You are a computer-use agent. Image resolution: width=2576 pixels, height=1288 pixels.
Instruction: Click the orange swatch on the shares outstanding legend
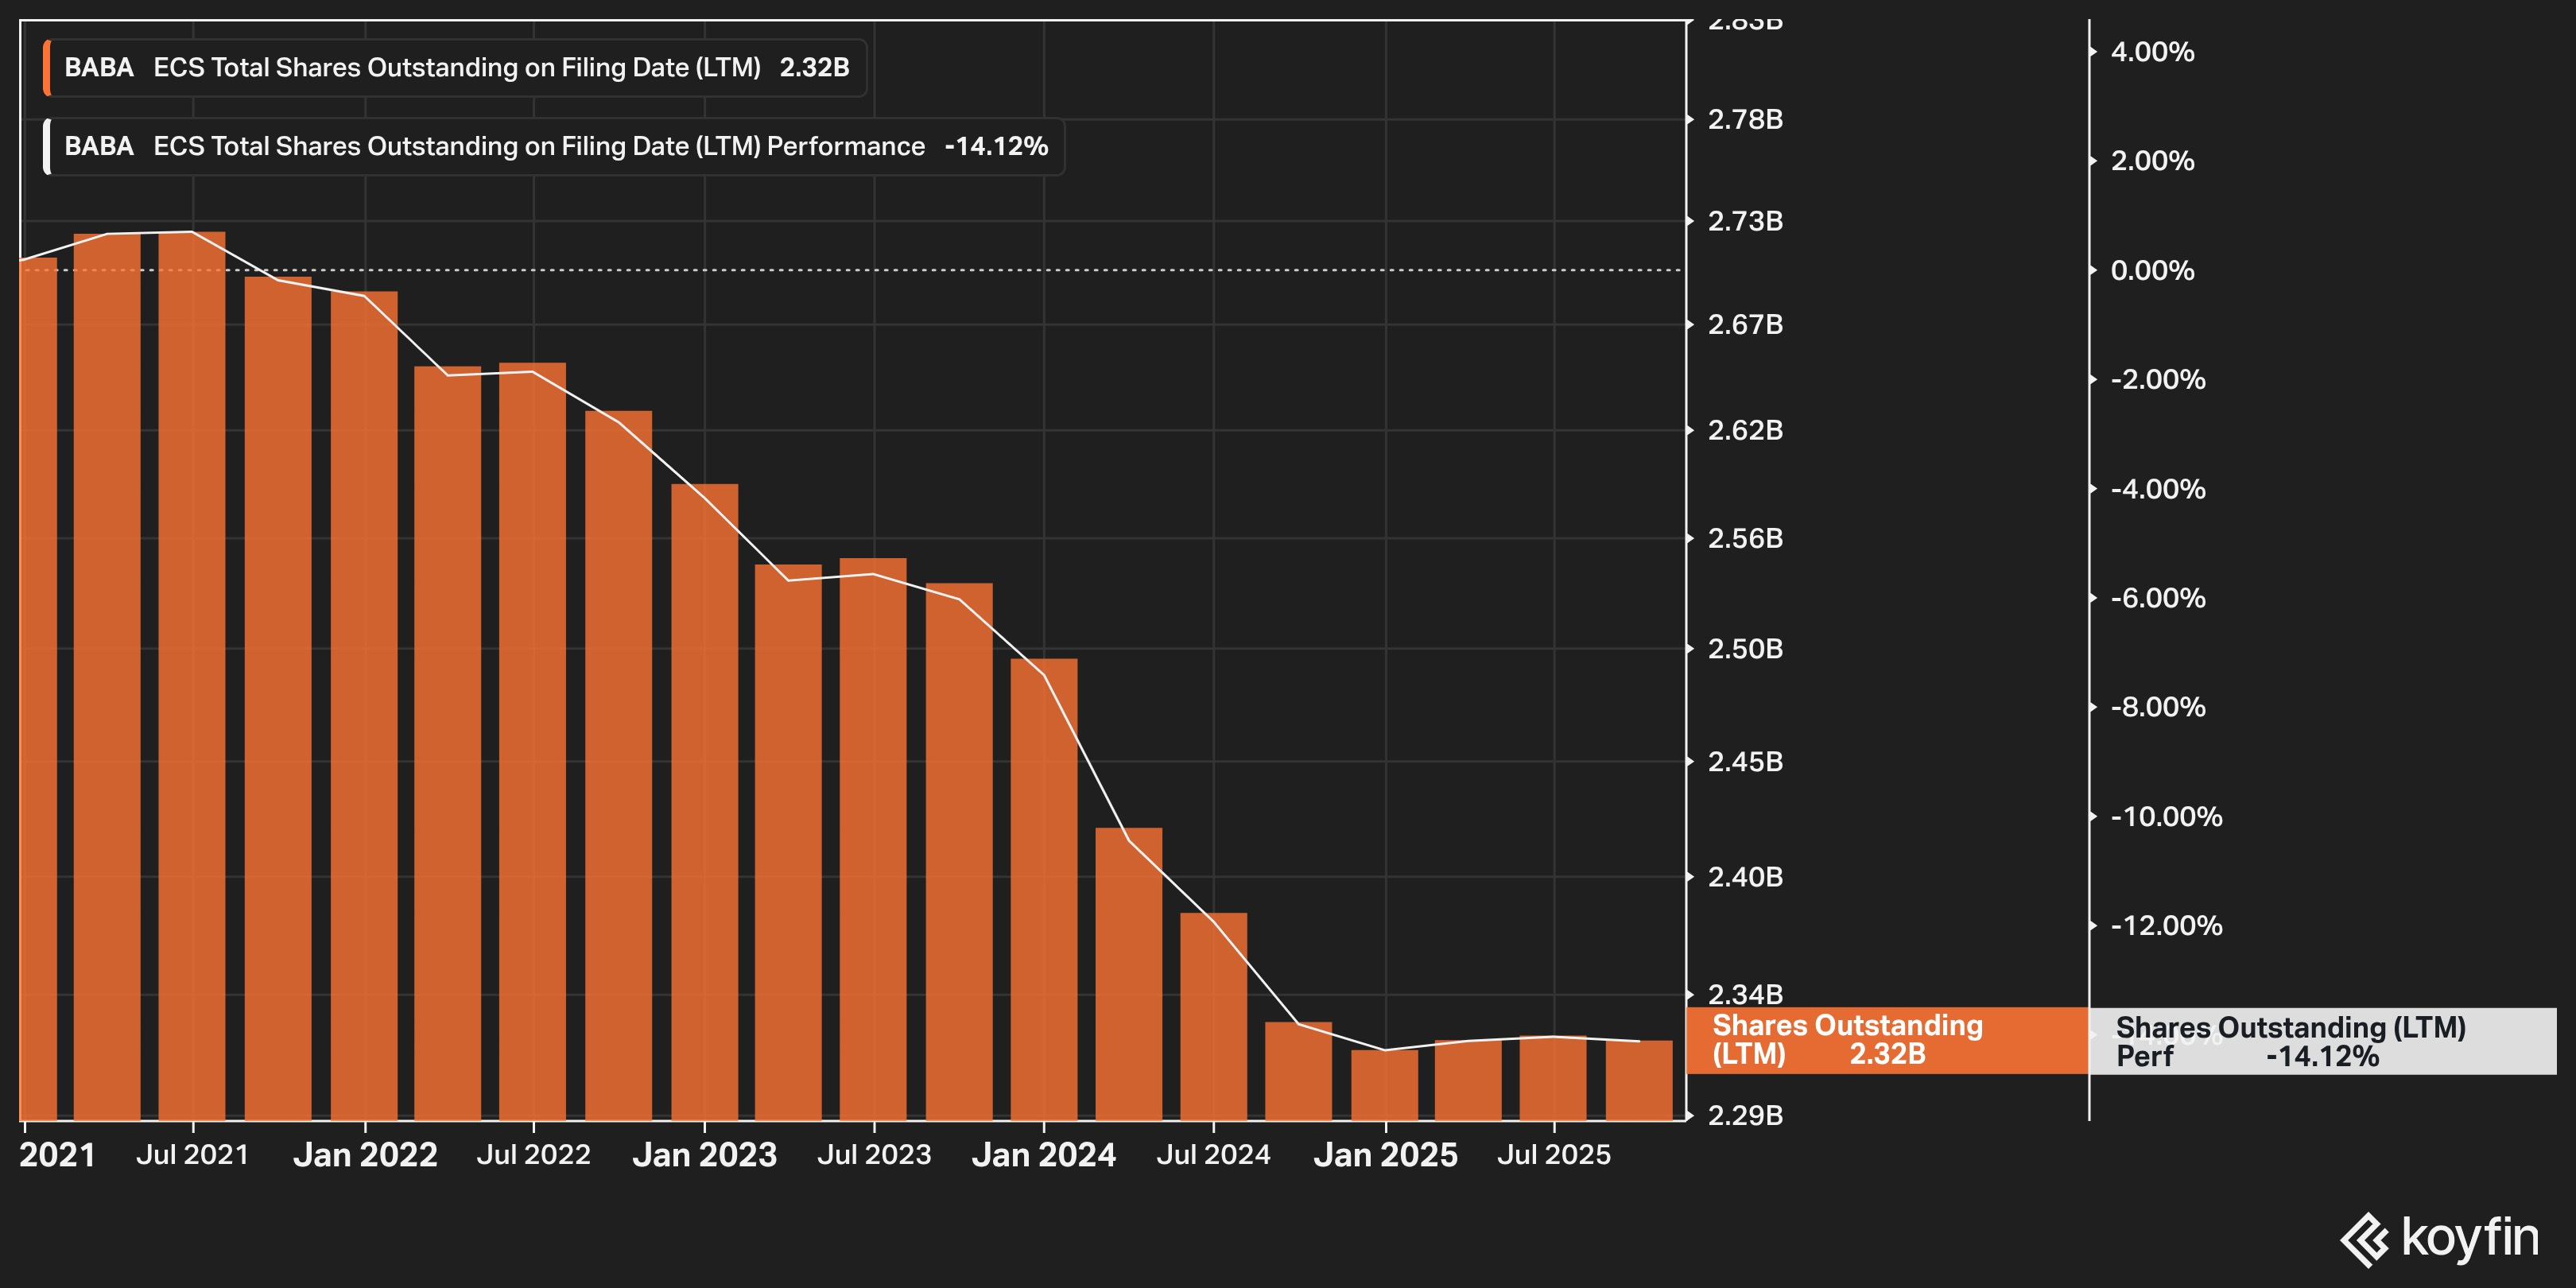pyautogui.click(x=47, y=68)
